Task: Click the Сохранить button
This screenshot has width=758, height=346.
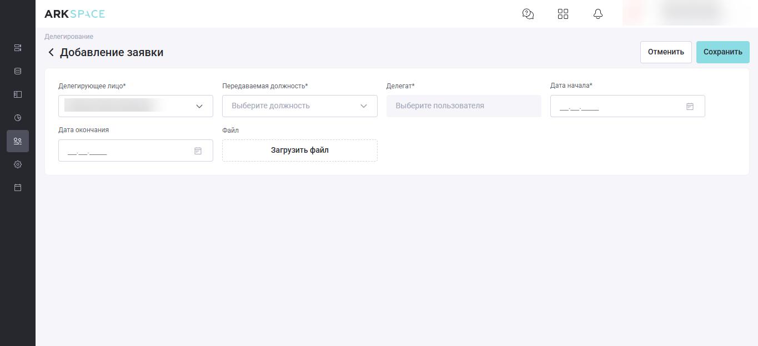Action: (723, 52)
